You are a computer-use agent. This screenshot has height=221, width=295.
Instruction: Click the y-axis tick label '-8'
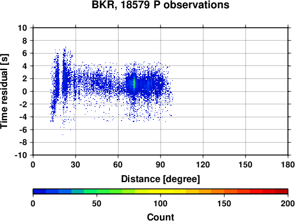point(23,143)
